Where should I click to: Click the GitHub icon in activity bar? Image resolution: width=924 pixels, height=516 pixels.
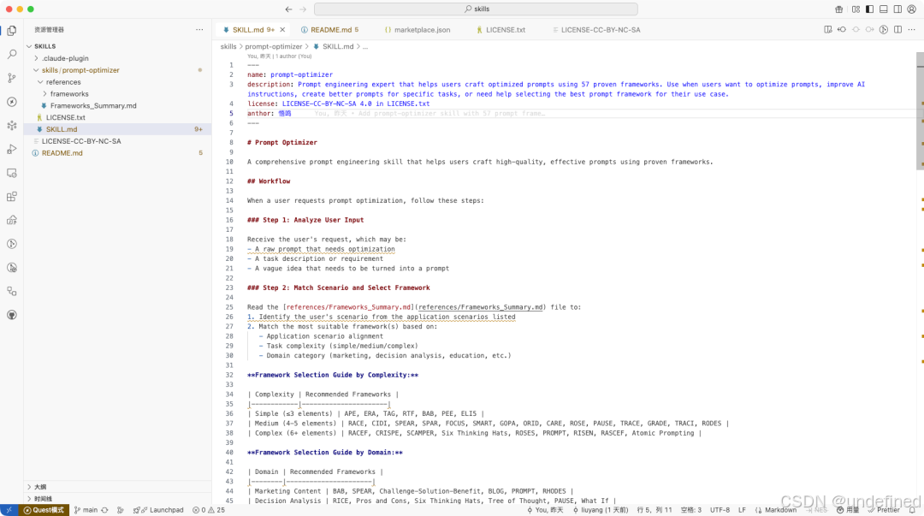[12, 315]
